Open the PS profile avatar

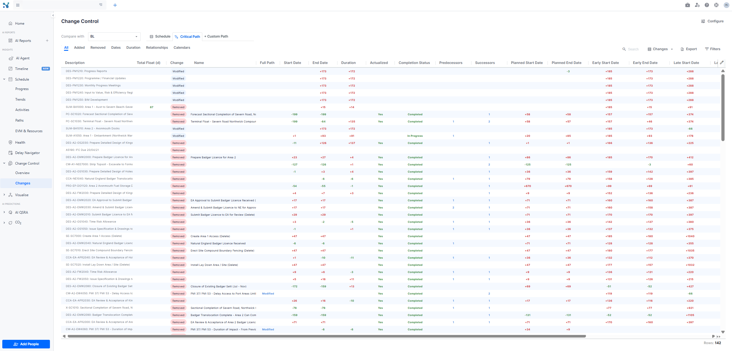pyautogui.click(x=726, y=5)
